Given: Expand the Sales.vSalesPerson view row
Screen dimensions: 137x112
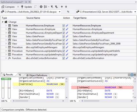Looking at the screenshot, I should (x=6, y=36).
